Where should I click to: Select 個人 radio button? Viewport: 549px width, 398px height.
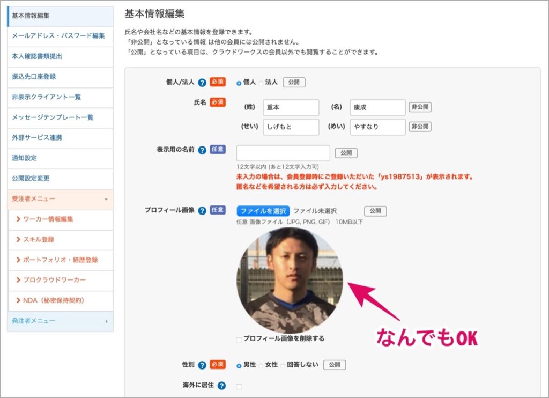pyautogui.click(x=239, y=83)
